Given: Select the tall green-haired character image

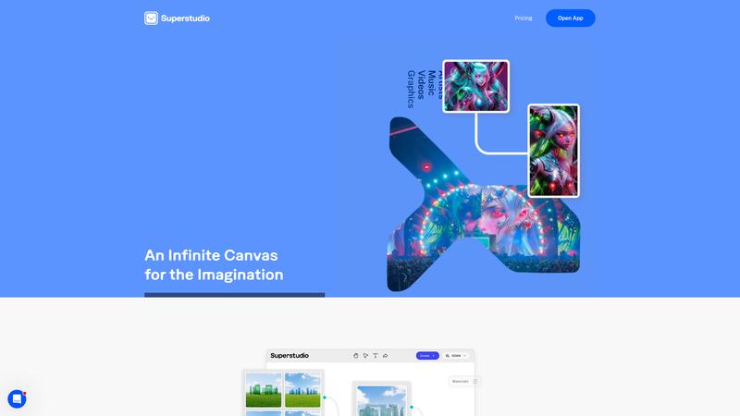Looking at the screenshot, I should pos(553,151).
